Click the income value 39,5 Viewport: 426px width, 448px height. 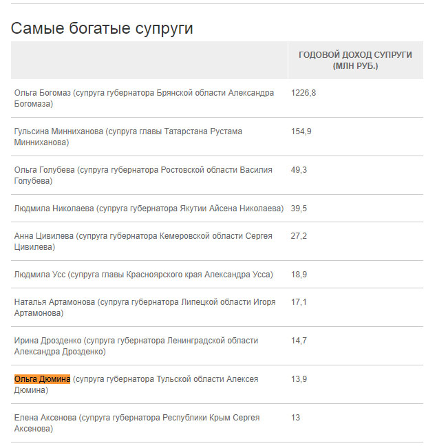click(x=299, y=209)
